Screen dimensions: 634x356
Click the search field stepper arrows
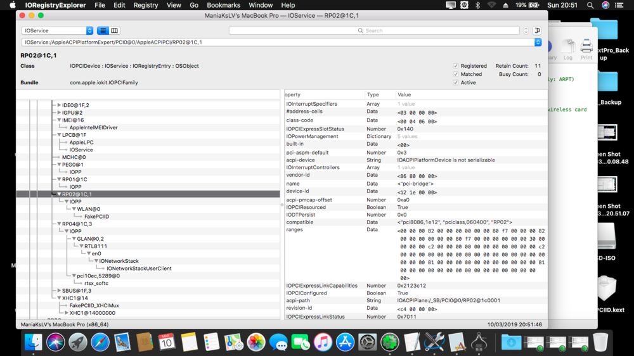pos(526,30)
